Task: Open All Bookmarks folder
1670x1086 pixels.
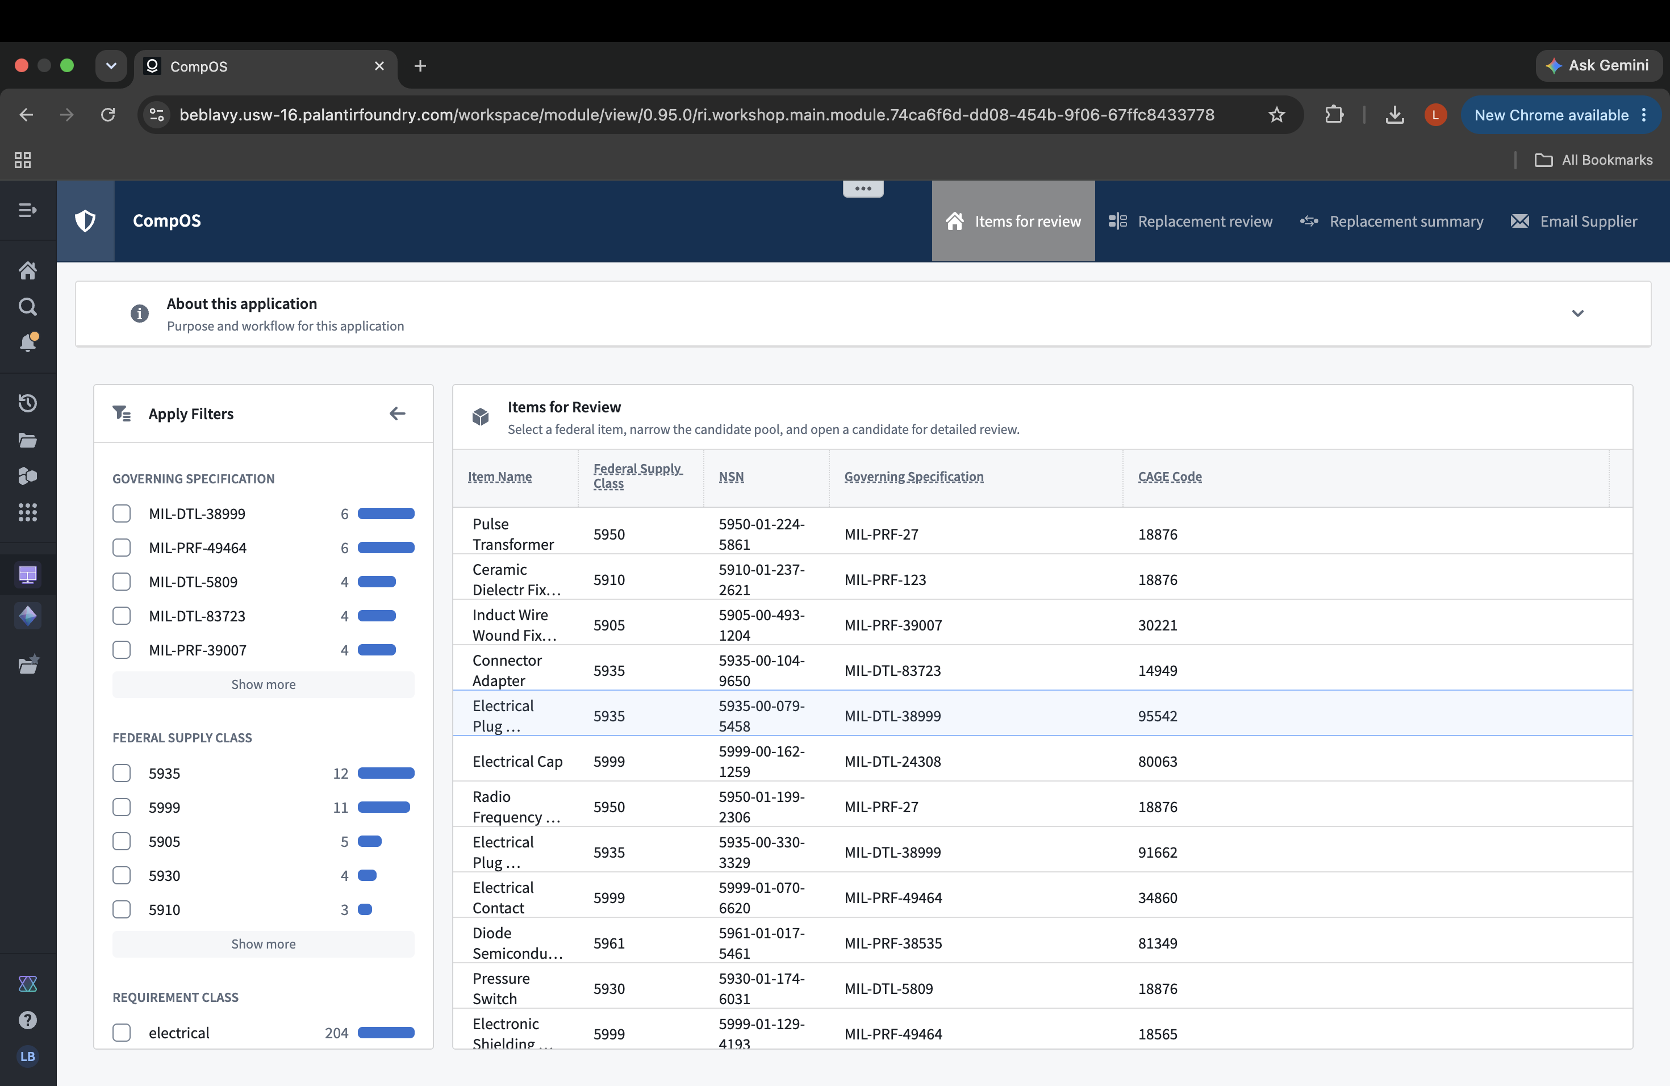Action: (1593, 160)
